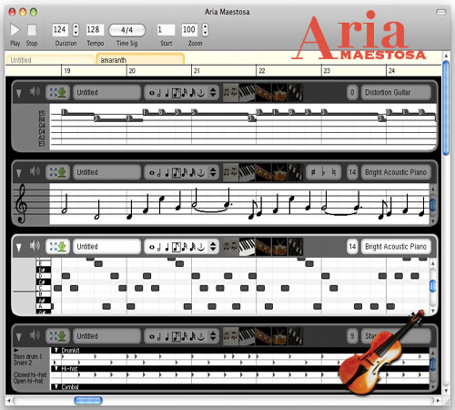Switch Distortion Guitar track to guitar tablature editor
Viewport: 455px width, 410px height.
coord(263,92)
